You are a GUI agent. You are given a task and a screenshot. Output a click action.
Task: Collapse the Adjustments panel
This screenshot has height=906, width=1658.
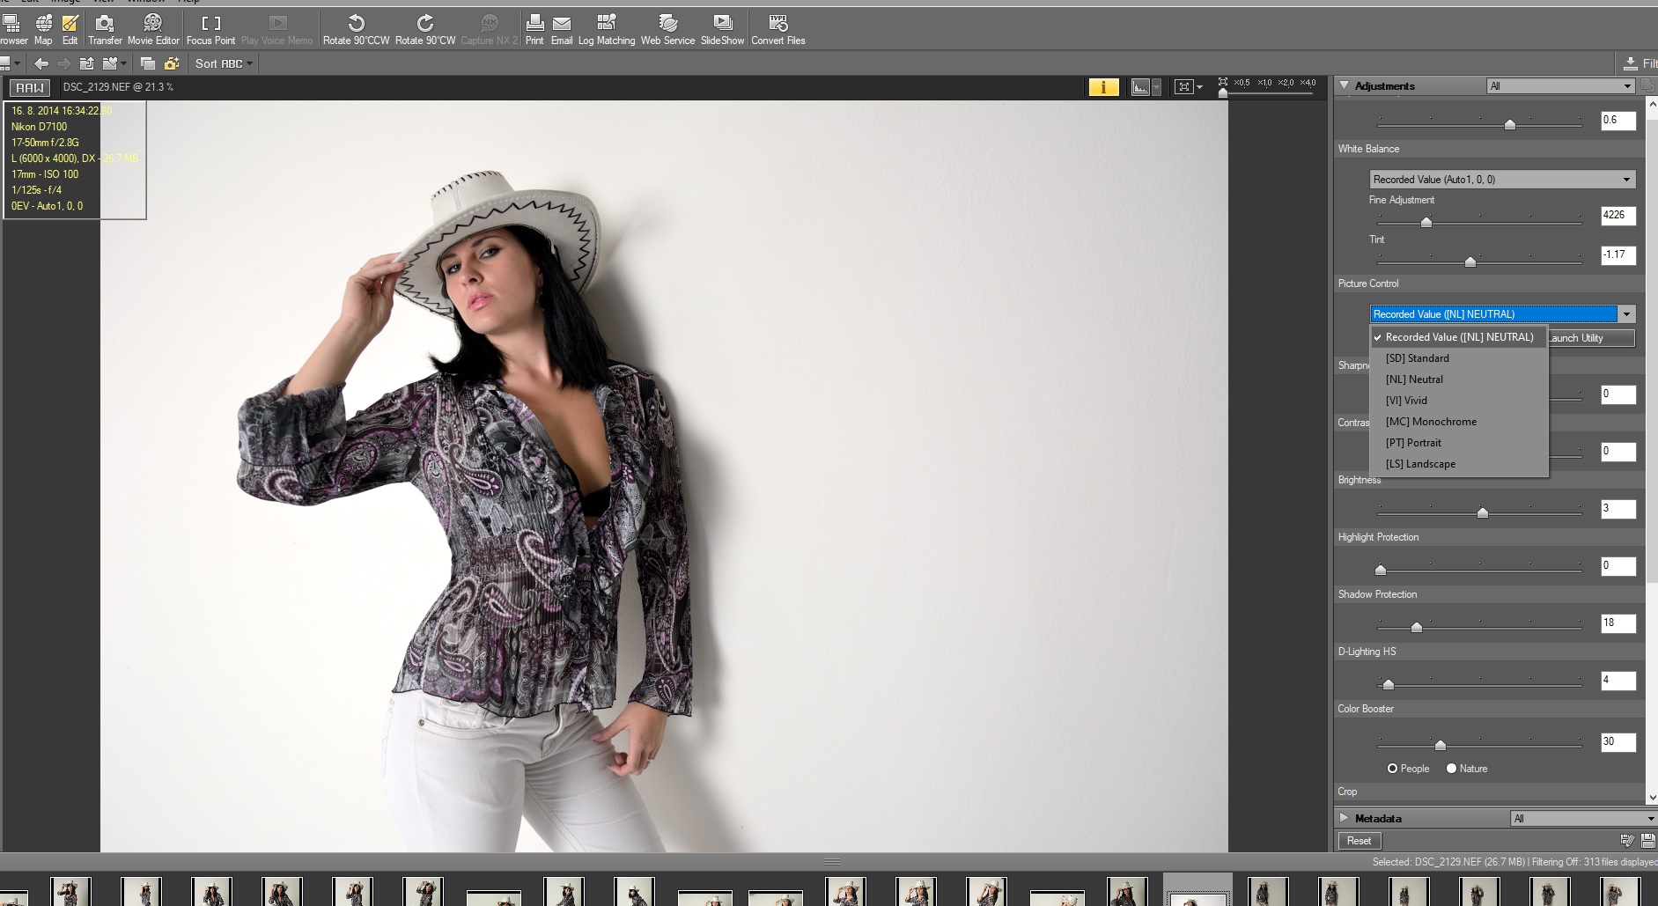[1344, 86]
